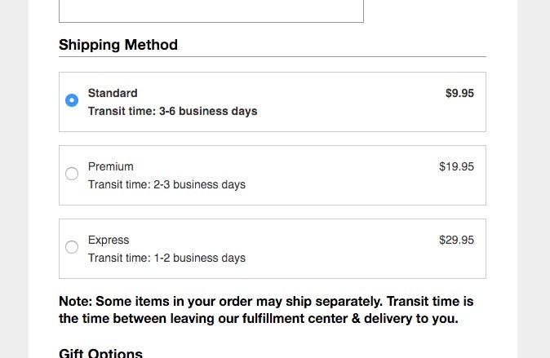550x358 pixels.
Task: Select the Standard shipping radio button
Action: pos(72,100)
